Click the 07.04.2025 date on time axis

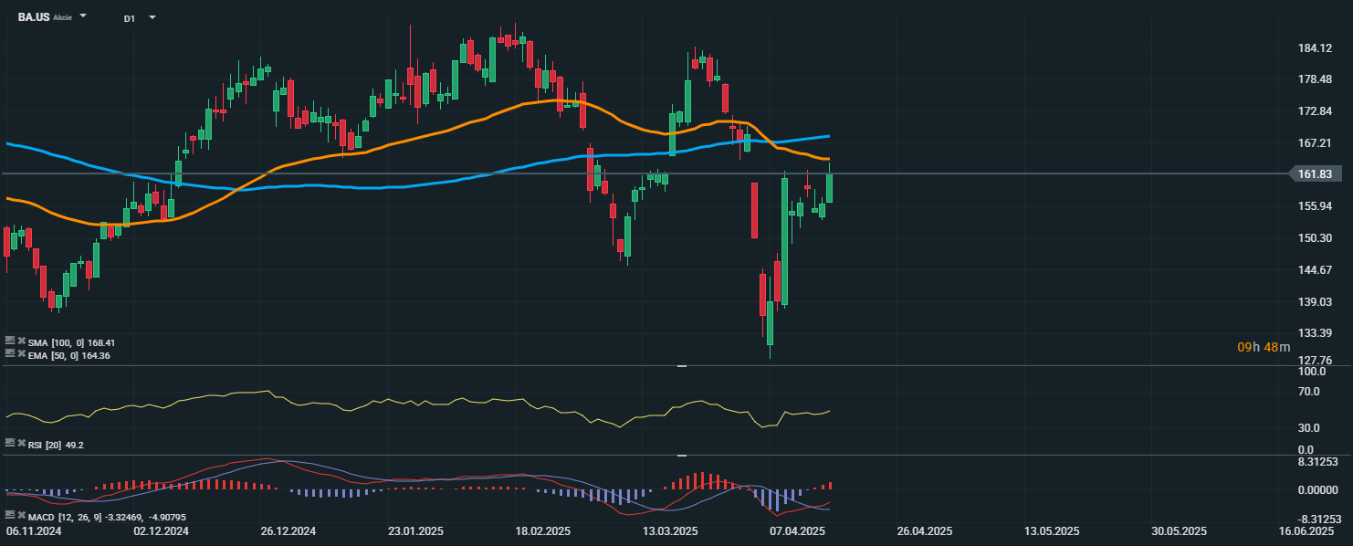pos(798,530)
